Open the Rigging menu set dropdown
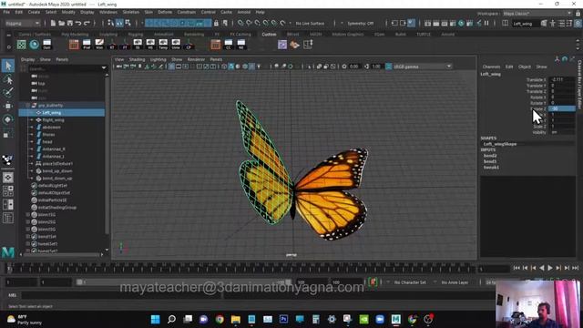583x328 pixels. [23, 23]
